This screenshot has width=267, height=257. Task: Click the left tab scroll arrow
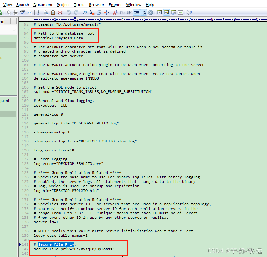tap(7, 21)
